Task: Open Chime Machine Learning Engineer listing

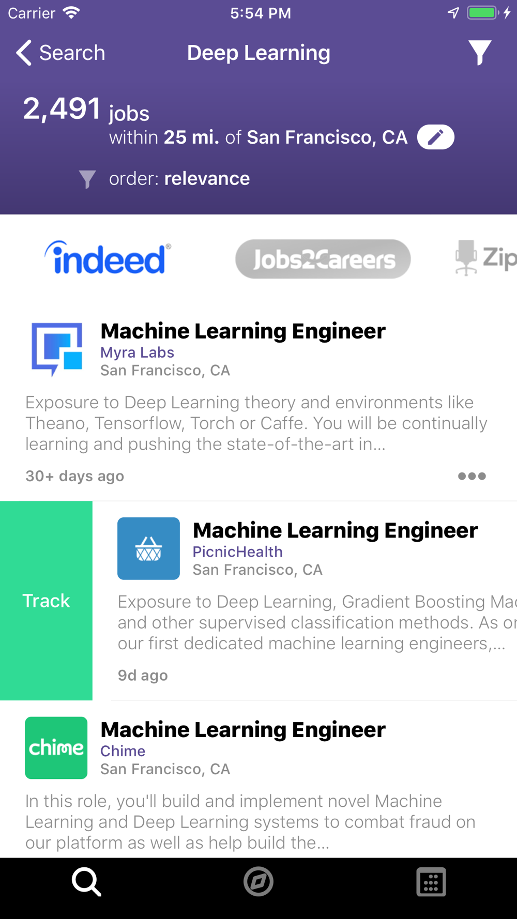Action: (243, 730)
